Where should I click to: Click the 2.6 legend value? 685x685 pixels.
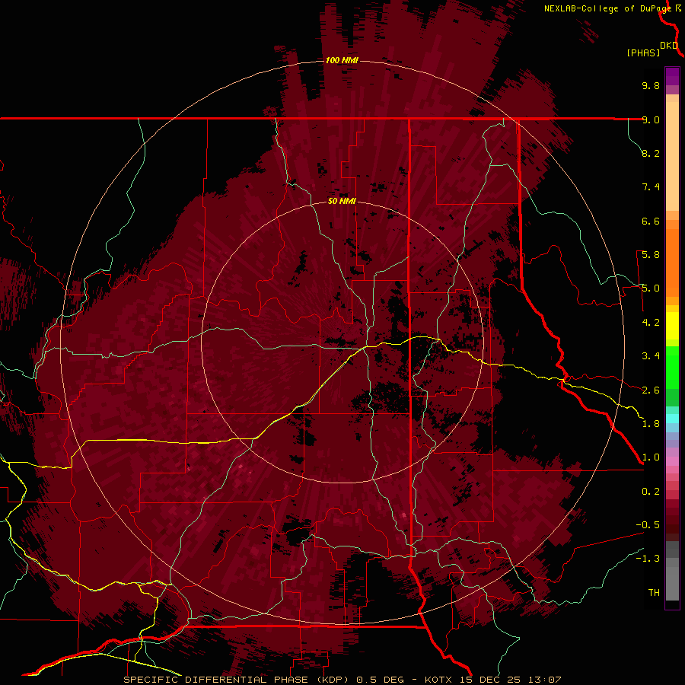[x=651, y=390]
